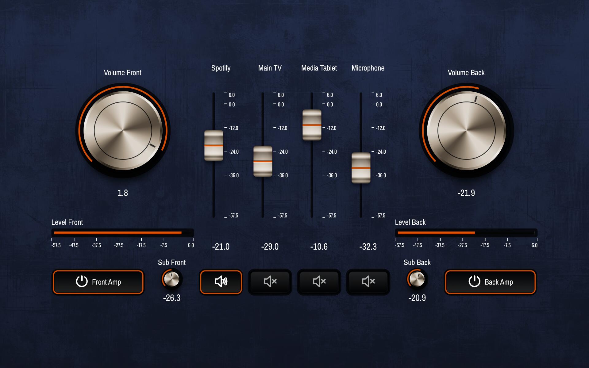The image size is (589, 368).
Task: Click the Level Back meter bar
Action: (466, 233)
